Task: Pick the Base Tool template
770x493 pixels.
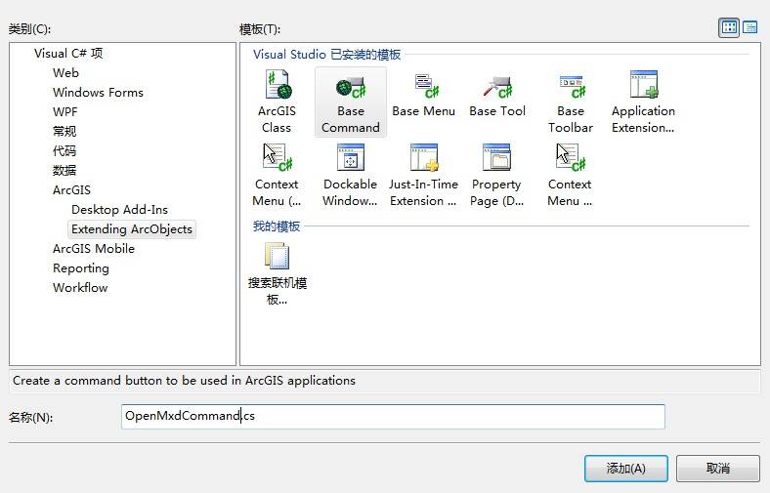Action: (x=497, y=96)
